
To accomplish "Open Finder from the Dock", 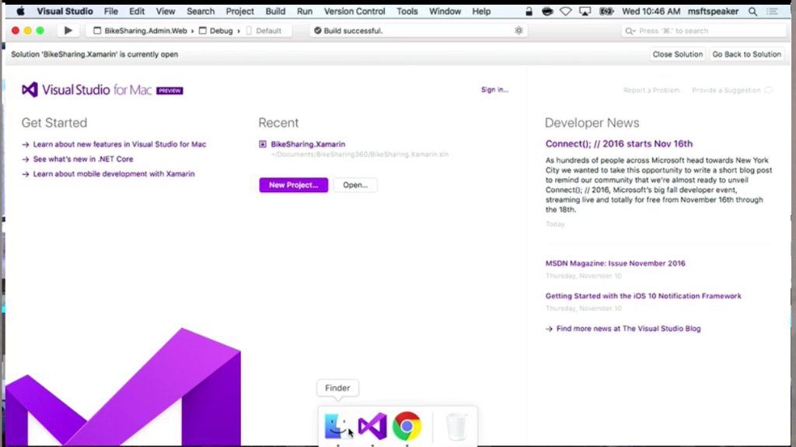I will 337,426.
